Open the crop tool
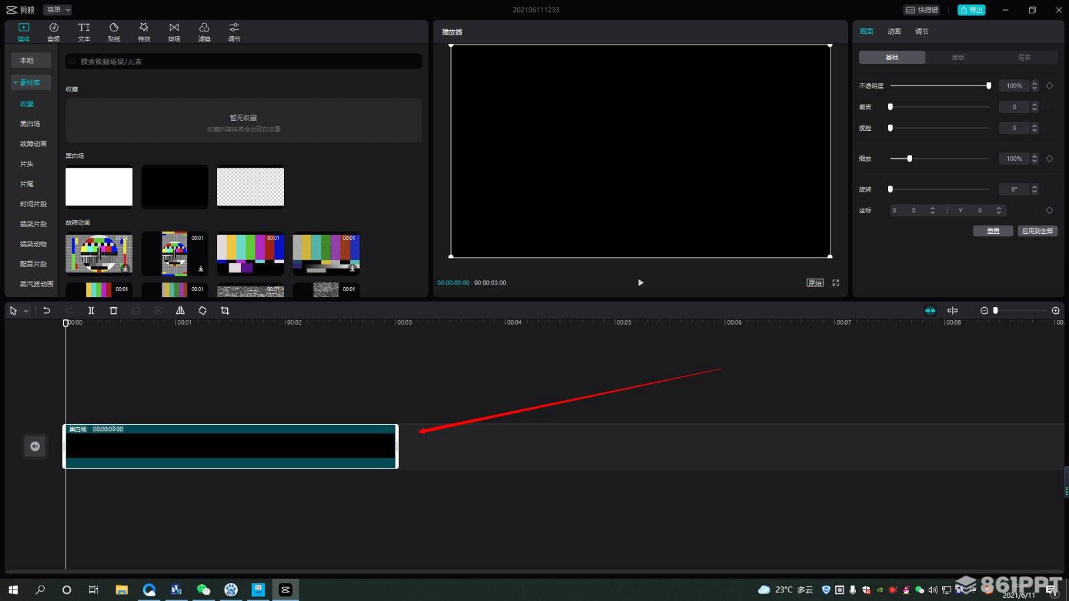 coord(224,311)
